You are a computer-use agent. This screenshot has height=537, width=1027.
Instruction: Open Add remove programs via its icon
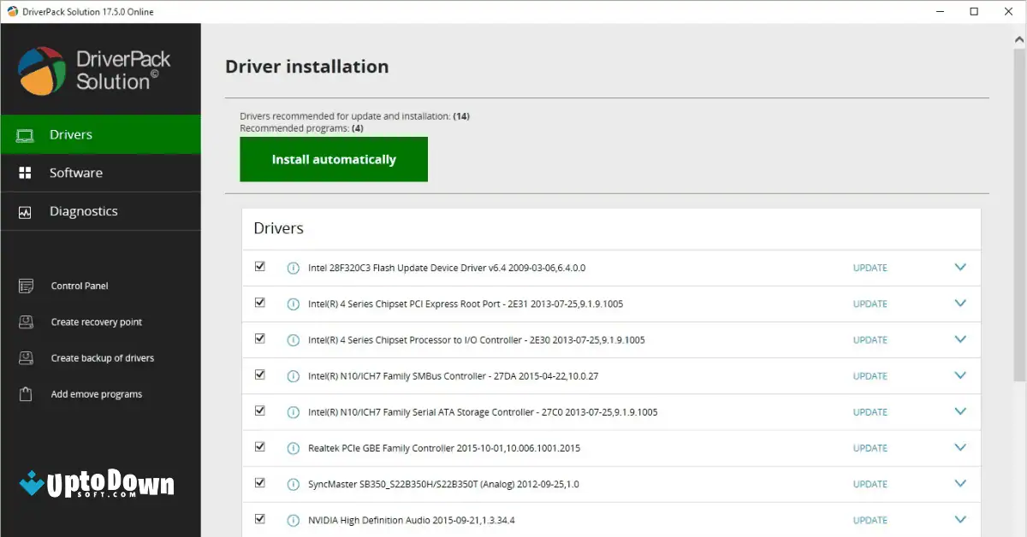point(25,393)
